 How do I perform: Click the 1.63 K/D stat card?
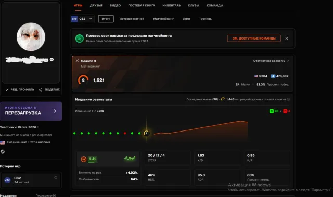coord(217,158)
